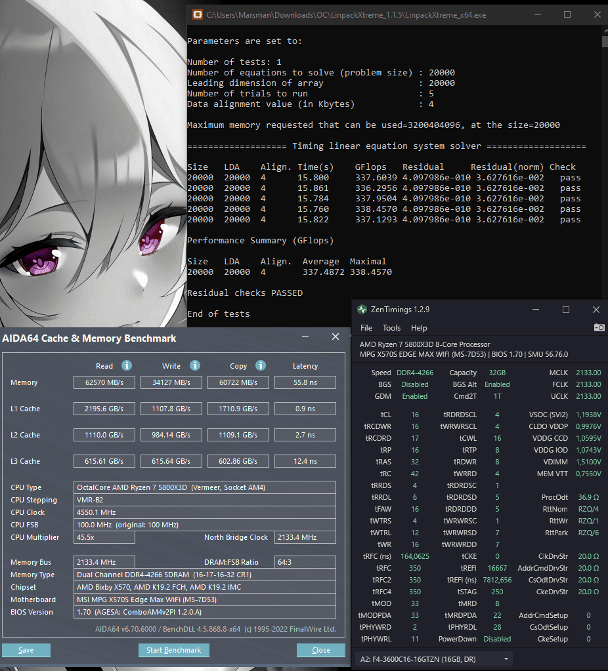
Task: Click the North Bridge Clock 2133.4 MHz field
Action: coord(305,537)
